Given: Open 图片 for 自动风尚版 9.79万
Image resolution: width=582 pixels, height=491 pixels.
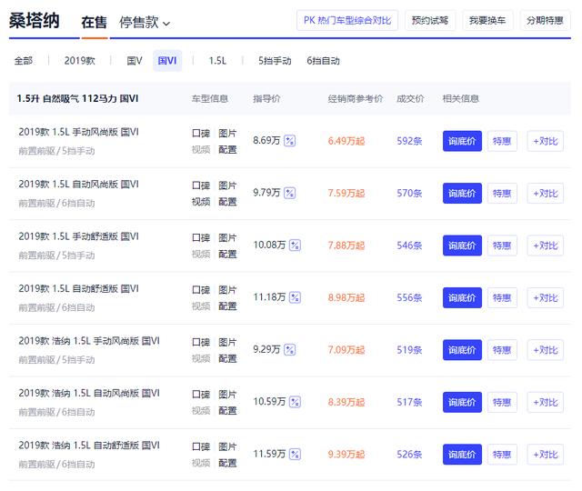Looking at the screenshot, I should tap(227, 185).
